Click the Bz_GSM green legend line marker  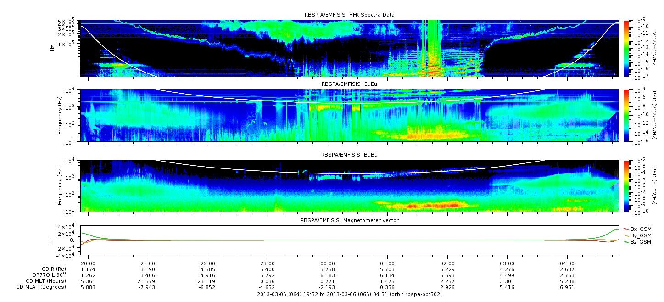coord(626,241)
